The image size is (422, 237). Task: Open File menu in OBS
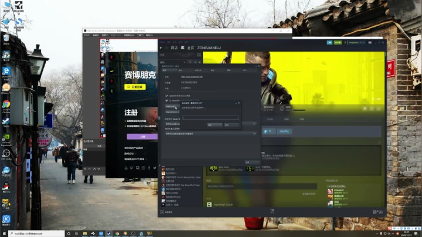[x=87, y=35]
